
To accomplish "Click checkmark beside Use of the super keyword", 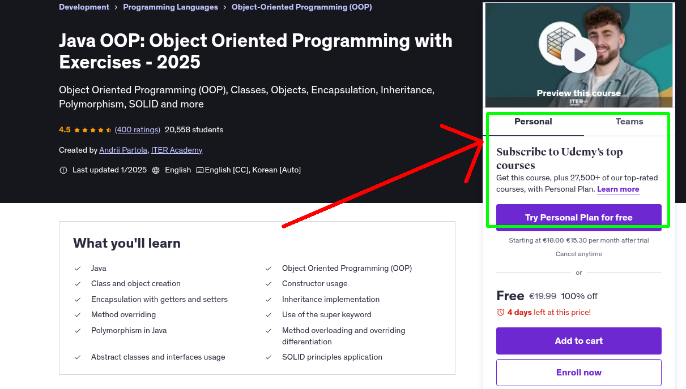I will point(269,315).
